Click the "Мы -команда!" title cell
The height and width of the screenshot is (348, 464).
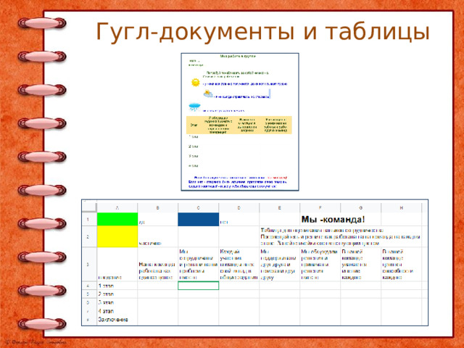tap(333, 219)
